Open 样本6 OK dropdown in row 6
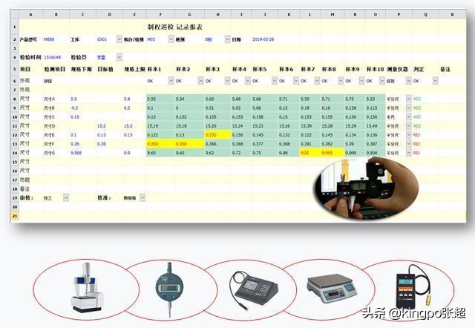Image resolution: width=475 pixels, height=328 pixels. (296, 81)
